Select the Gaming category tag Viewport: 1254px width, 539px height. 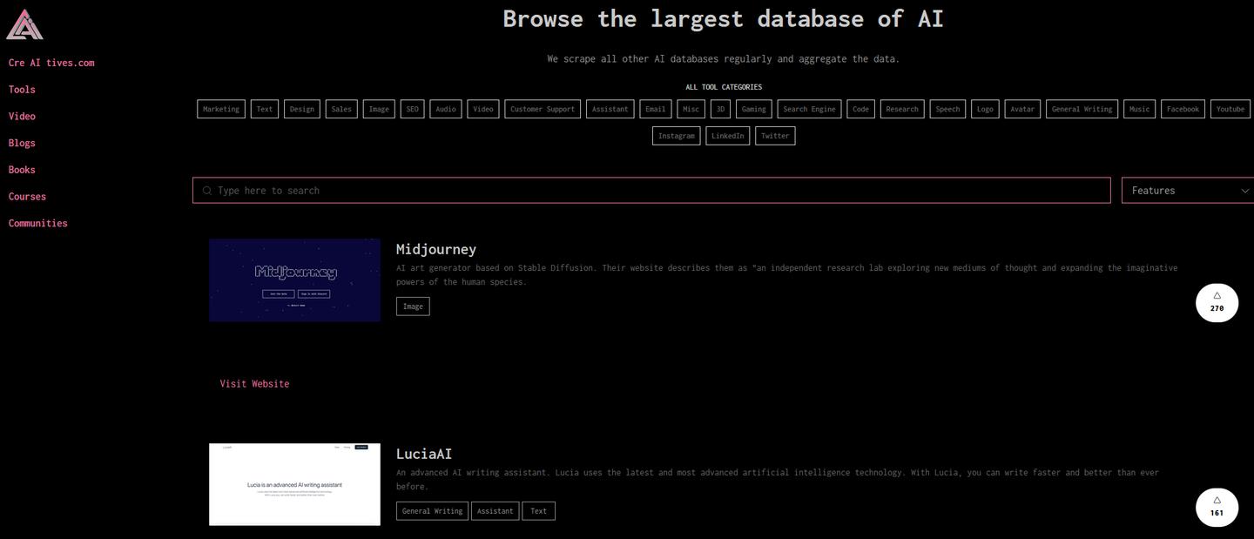[754, 109]
